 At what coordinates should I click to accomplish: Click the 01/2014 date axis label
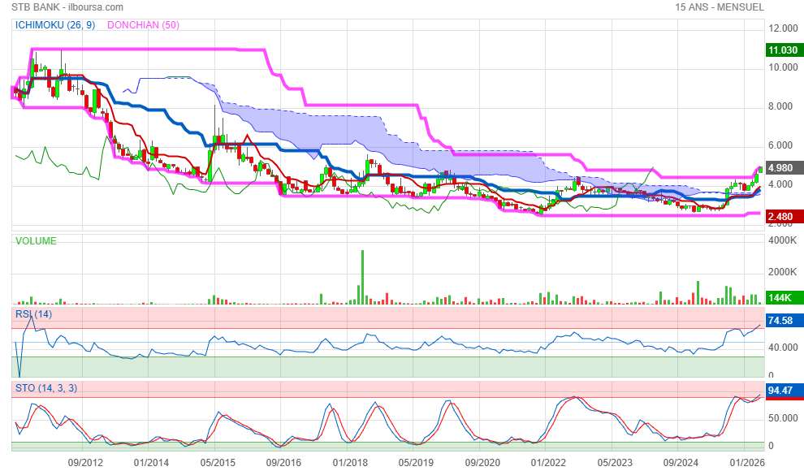coord(151,463)
